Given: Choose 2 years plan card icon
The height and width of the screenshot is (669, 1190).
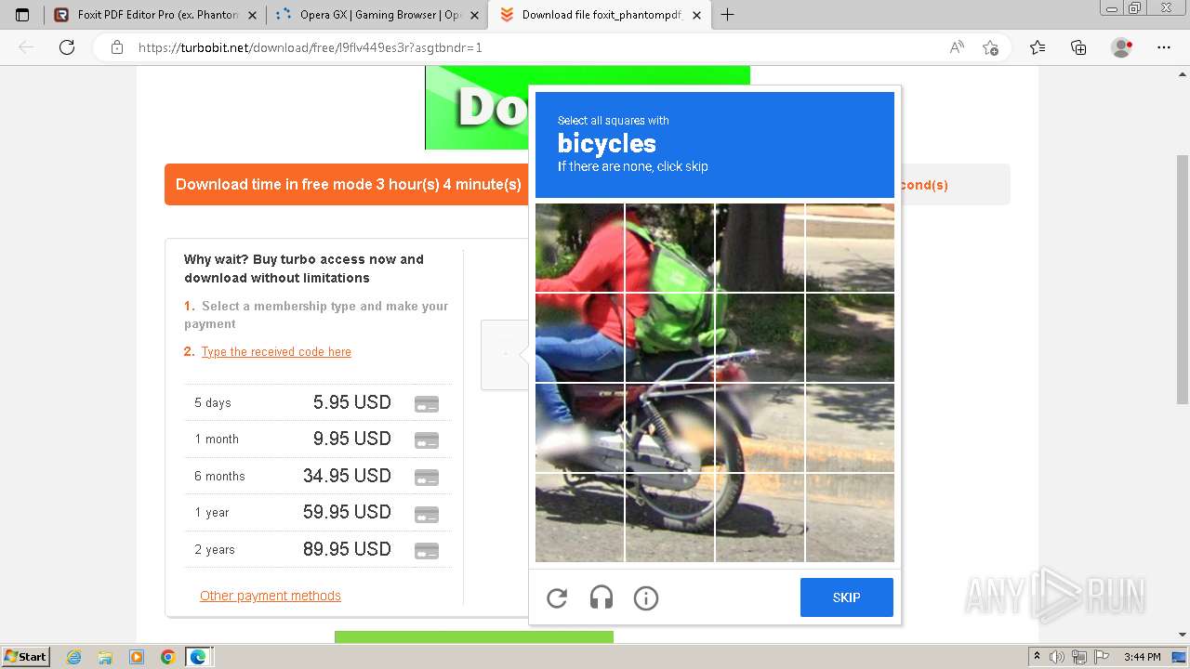Looking at the screenshot, I should click(427, 551).
